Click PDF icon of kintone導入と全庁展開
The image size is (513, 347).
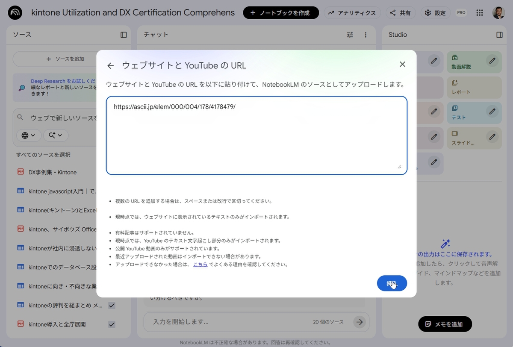21,324
